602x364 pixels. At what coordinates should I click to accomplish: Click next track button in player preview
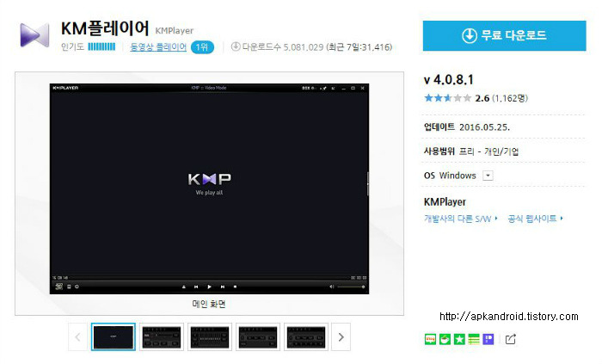pos(222,287)
